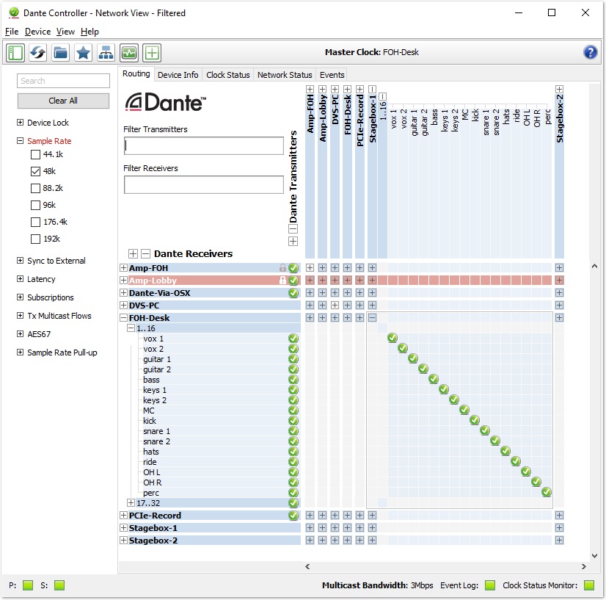This screenshot has width=606, height=600.
Task: Click the star presets toolbar icon
Action: click(84, 52)
